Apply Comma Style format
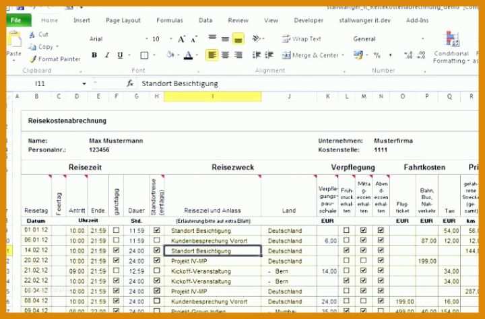Image resolution: width=485 pixels, height=319 pixels. point(390,56)
